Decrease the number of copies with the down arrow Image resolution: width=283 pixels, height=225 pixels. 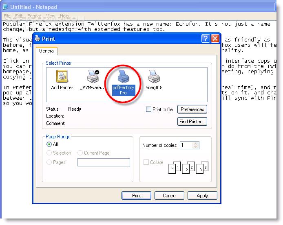click(x=196, y=146)
